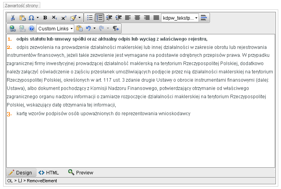Open the help icon

32,28
